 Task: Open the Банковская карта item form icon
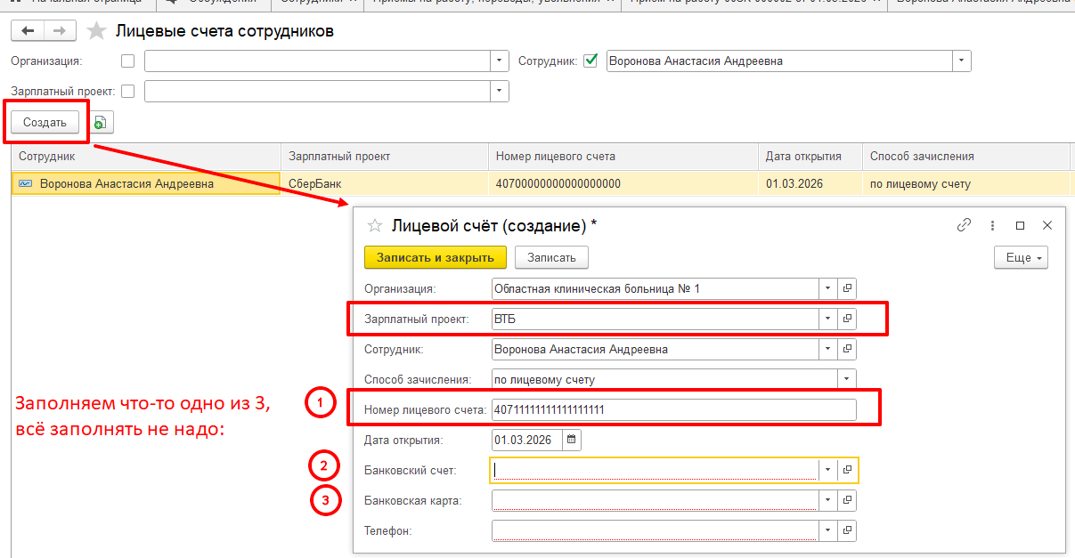point(848,500)
